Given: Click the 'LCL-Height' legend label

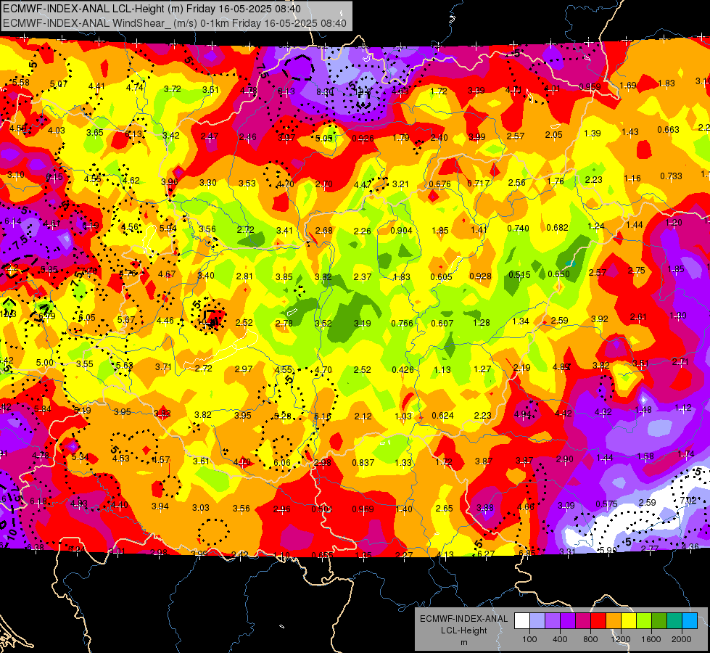Looking at the screenshot, I should point(463,631).
